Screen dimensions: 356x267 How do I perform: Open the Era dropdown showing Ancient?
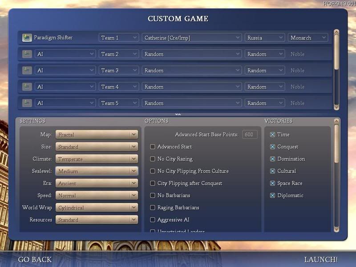[97, 183]
